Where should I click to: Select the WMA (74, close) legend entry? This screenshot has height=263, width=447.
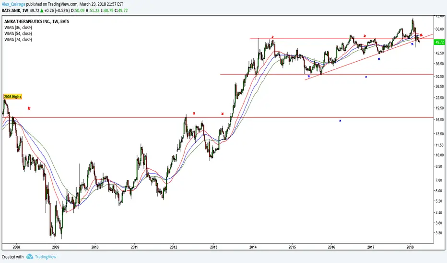click(18, 40)
